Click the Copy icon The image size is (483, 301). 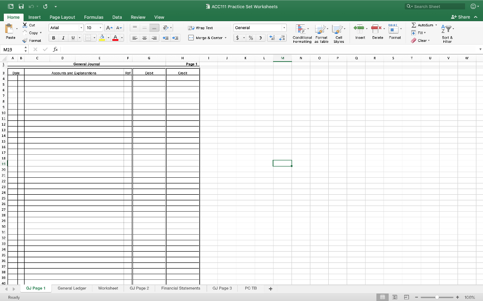pos(25,33)
